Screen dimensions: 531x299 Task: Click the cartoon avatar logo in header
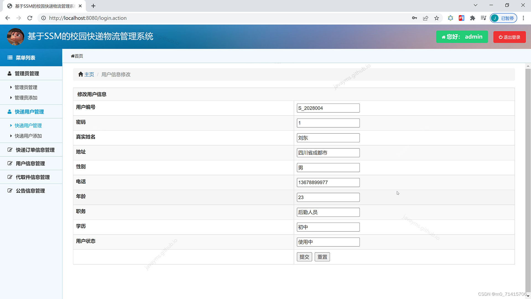tap(15, 37)
